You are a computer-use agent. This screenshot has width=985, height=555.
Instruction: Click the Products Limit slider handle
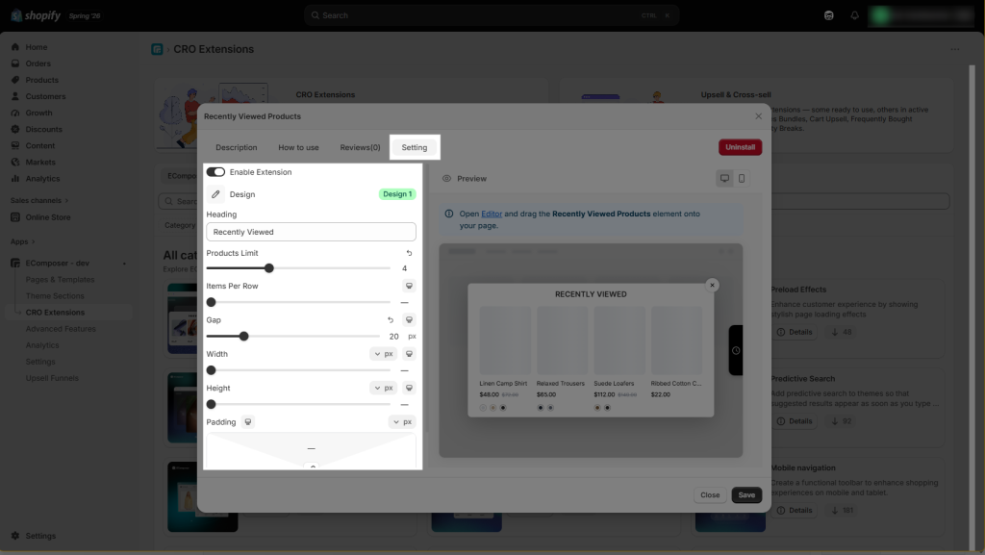pyautogui.click(x=269, y=268)
